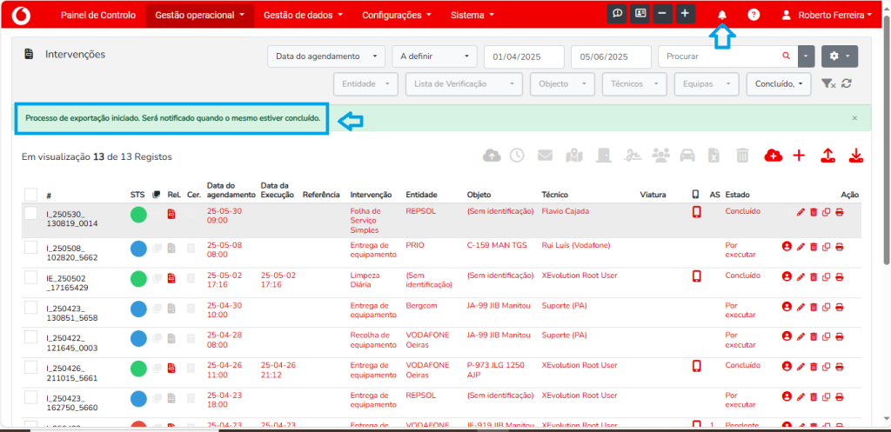This screenshot has width=891, height=432.
Task: Clear all filters with funnel icon
Action: pos(828,83)
